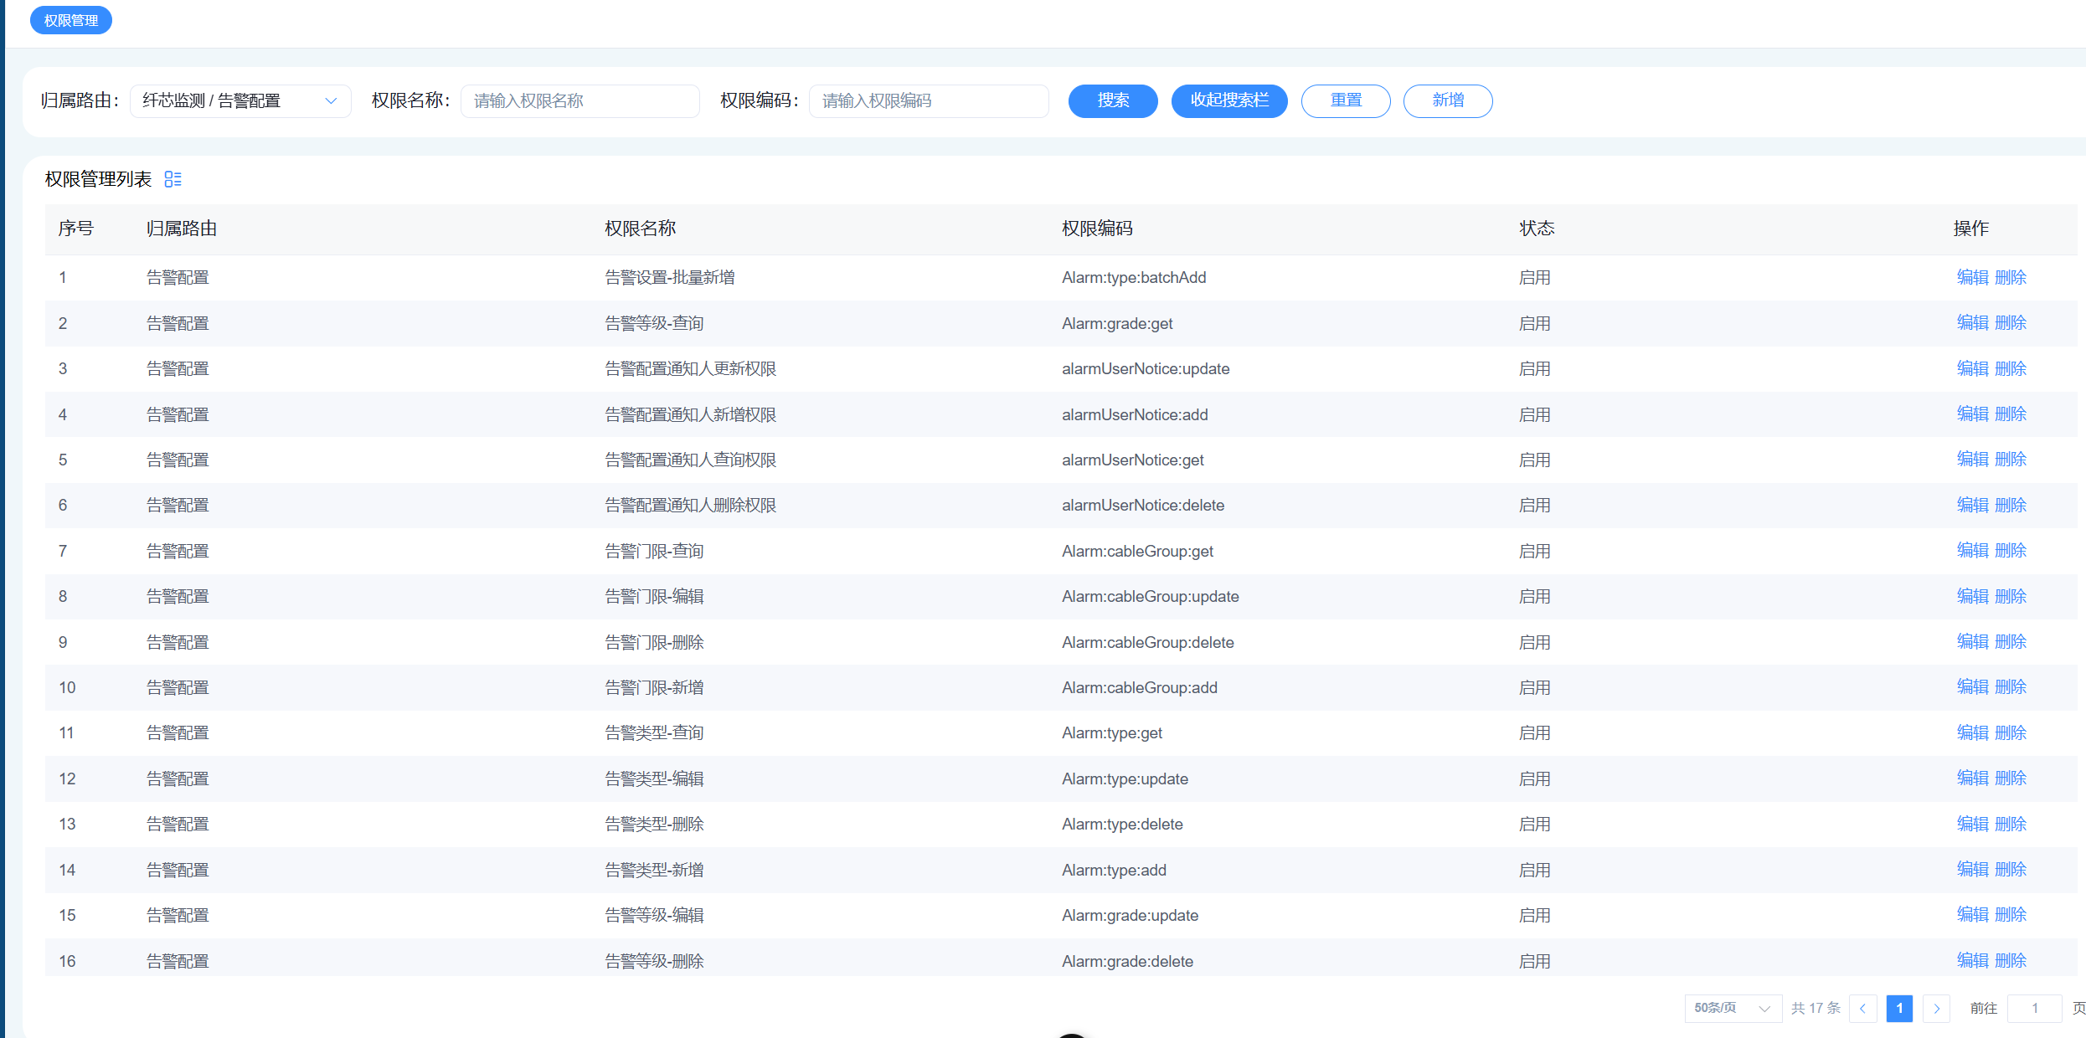Go to next page arrow
Image resolution: width=2086 pixels, height=1038 pixels.
click(x=1936, y=1008)
